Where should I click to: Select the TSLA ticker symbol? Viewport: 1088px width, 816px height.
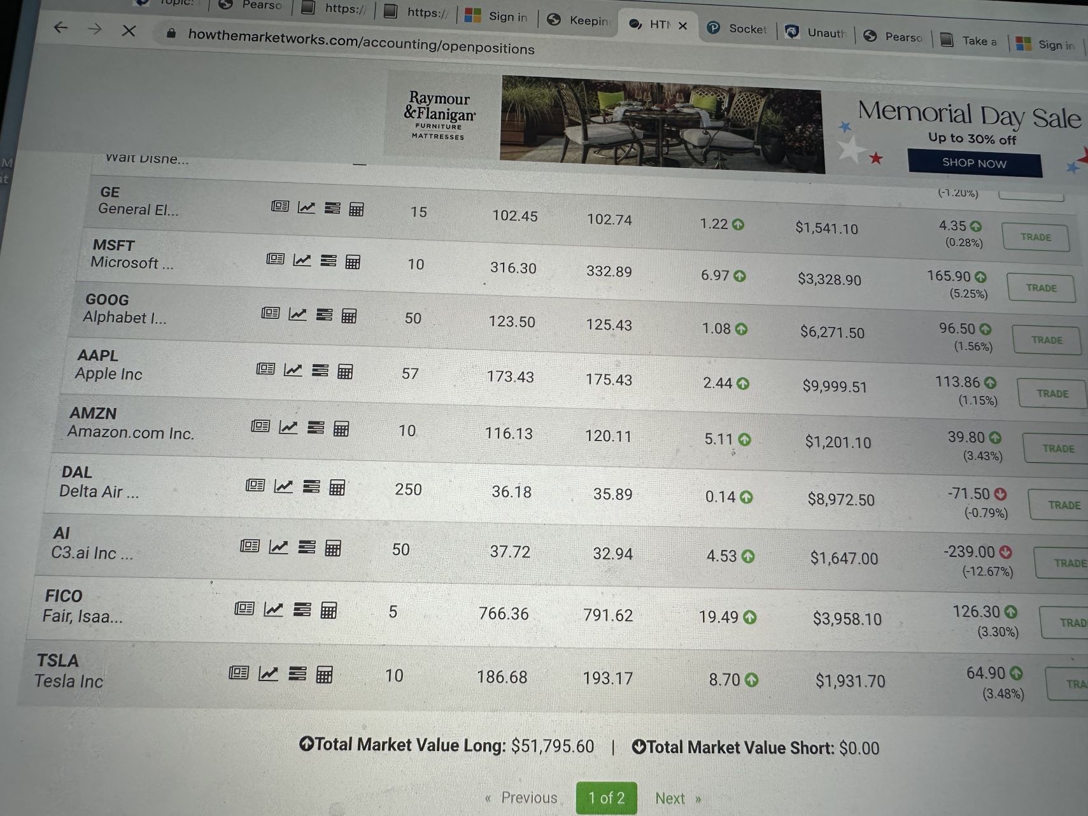coord(57,661)
